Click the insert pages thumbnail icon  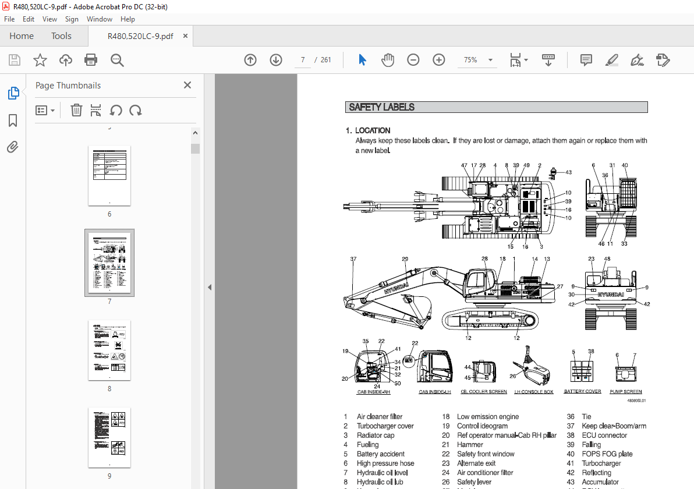(95, 110)
